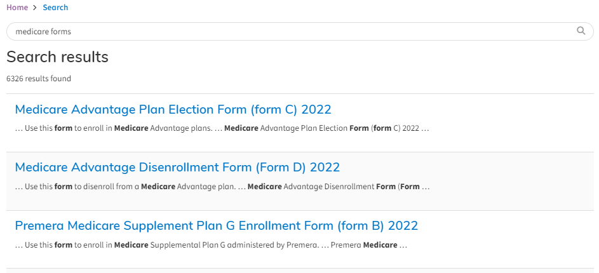
Task: Open Medicare Advantage Disenrollment Form (Form D) 2022
Action: 177,167
